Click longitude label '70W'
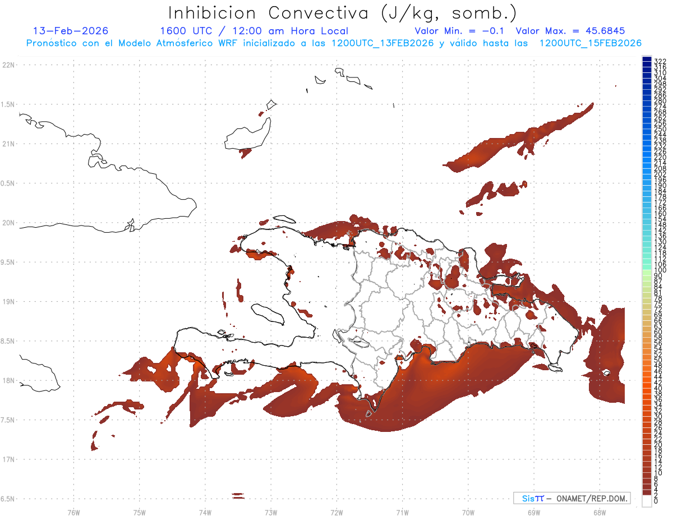 [468, 512]
